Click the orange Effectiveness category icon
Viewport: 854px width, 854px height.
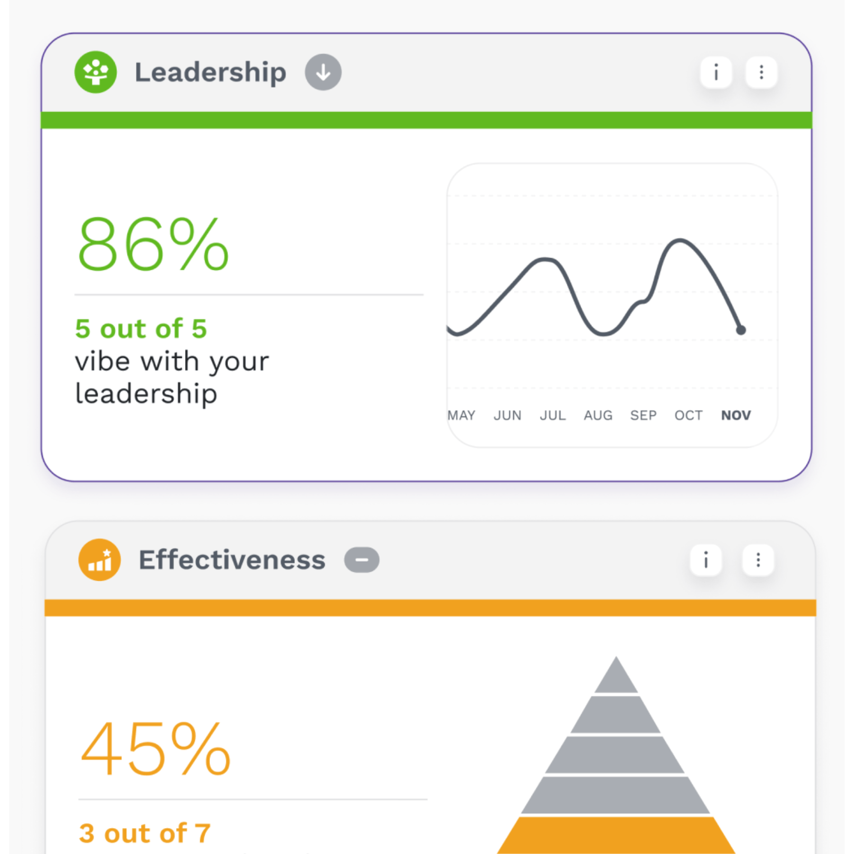[99, 560]
